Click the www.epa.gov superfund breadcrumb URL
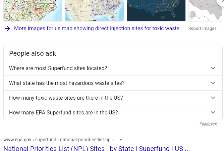The height and width of the screenshot is (151, 224). pos(60,140)
